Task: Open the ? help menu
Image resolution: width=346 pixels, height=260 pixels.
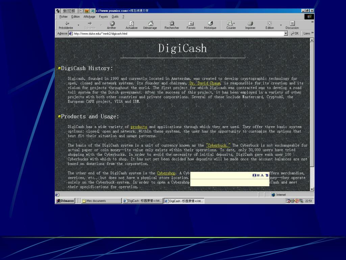Action: coord(123,17)
